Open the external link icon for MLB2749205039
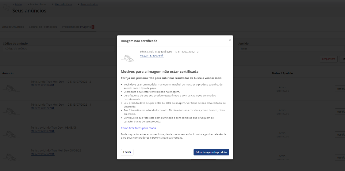Image resolution: width=345 pixels, height=171 pixels. (x=53, y=131)
